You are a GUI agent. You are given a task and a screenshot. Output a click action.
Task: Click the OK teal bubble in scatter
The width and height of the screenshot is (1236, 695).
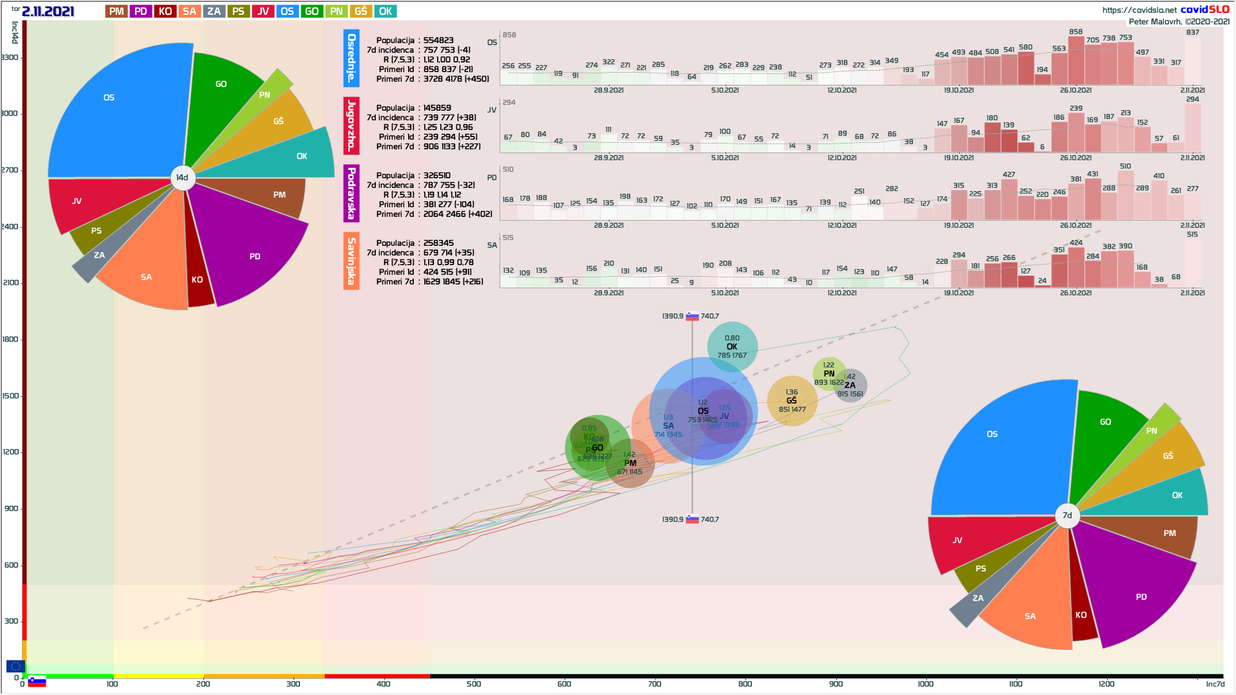(732, 346)
